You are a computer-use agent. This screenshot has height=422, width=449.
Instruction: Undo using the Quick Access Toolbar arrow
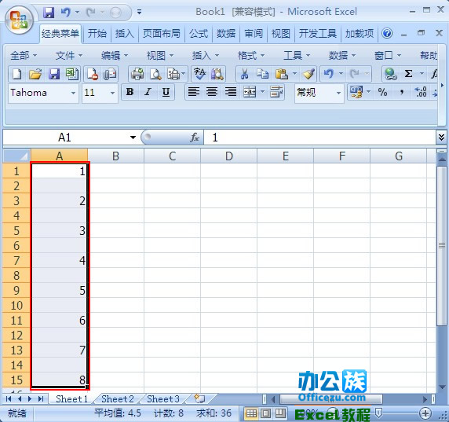tap(66, 13)
